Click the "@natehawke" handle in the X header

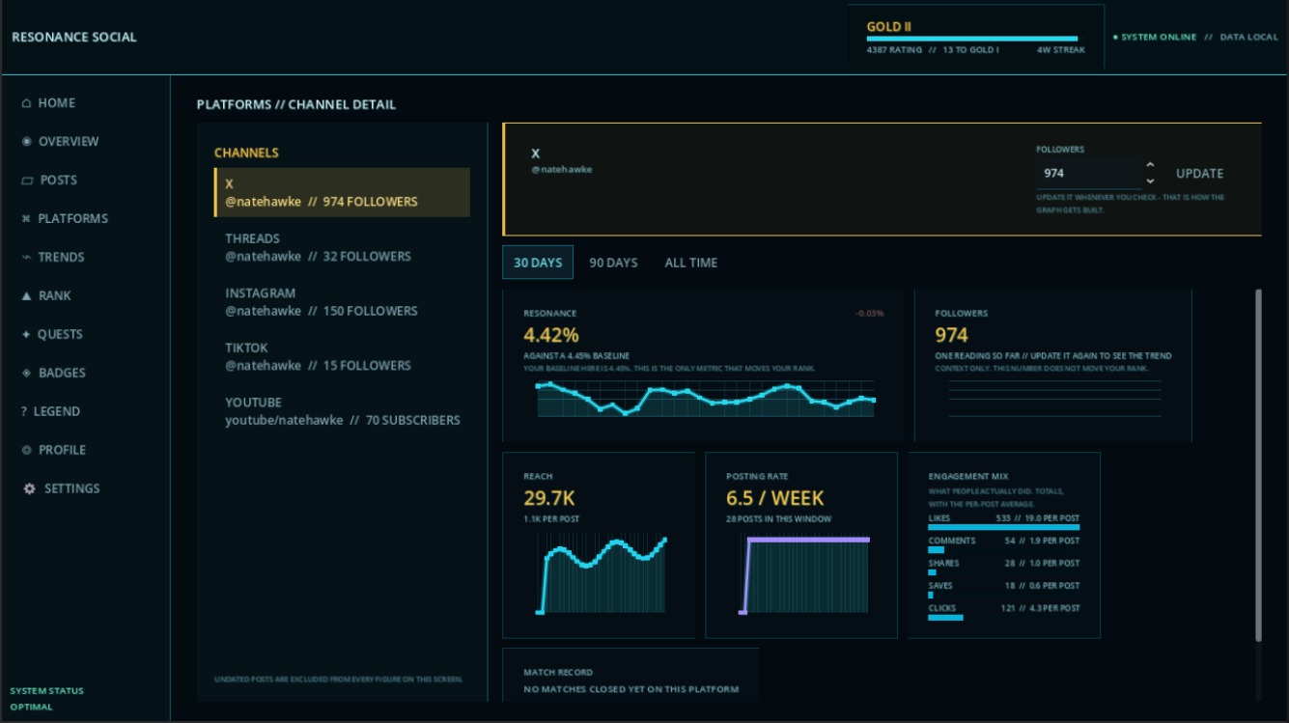pyautogui.click(x=562, y=170)
